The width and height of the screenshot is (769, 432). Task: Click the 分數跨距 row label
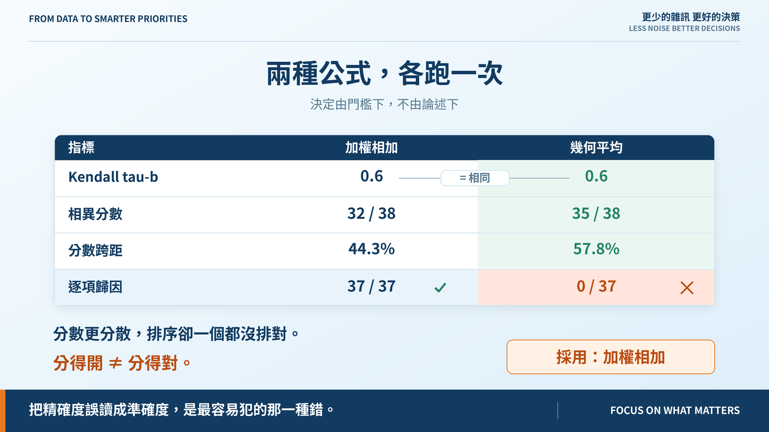point(95,250)
